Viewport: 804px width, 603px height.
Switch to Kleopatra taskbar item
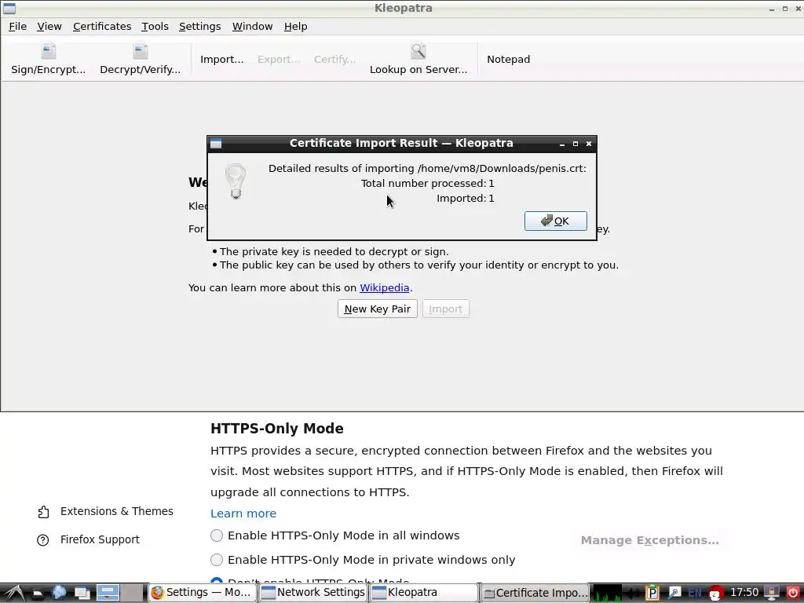coord(423,593)
